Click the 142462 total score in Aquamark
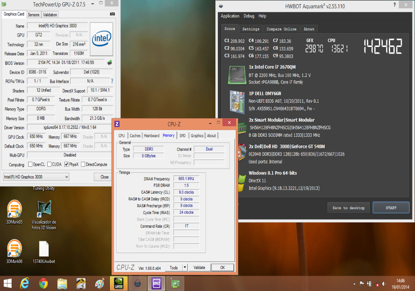415x291 pixels. [x=383, y=46]
